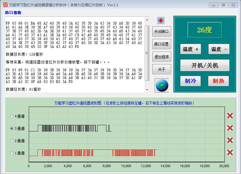The height and width of the screenshot is (174, 241).
Task: Select the 4通道 radio button
Action: (12, 116)
